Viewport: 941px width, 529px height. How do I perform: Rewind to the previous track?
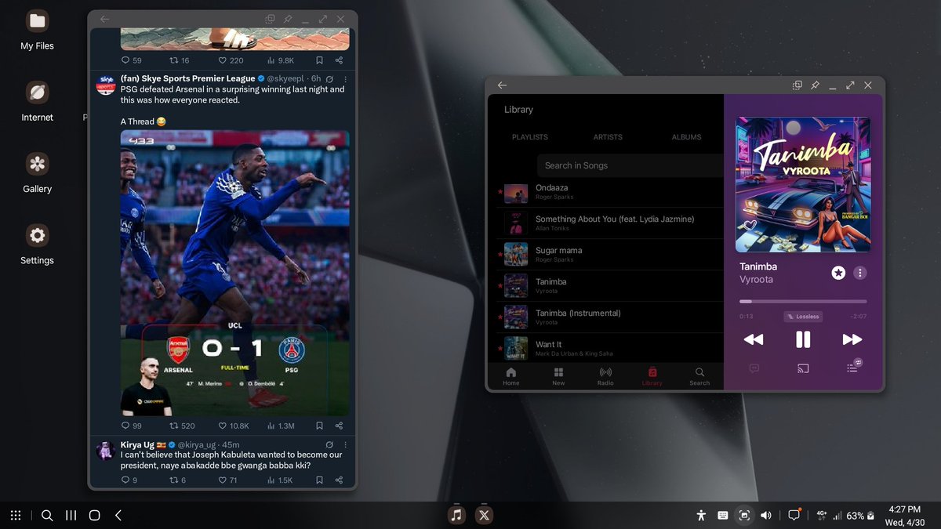click(754, 339)
